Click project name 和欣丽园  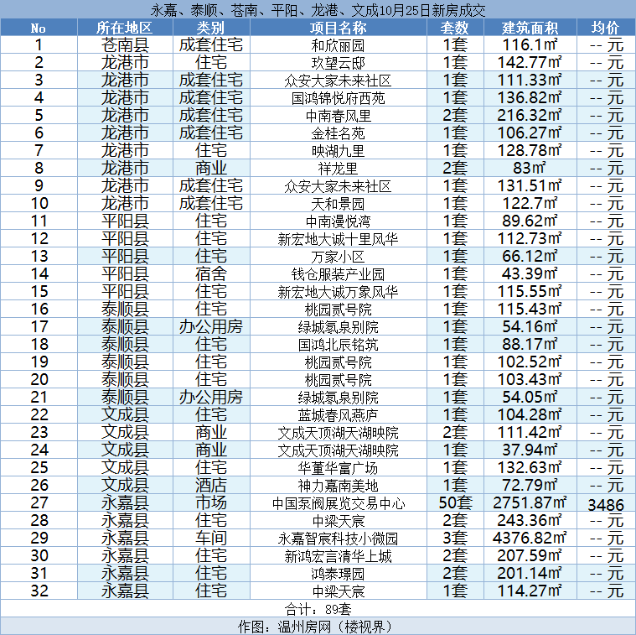[x=338, y=45]
